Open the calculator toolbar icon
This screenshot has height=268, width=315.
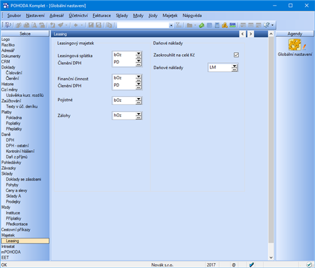pos(217,25)
